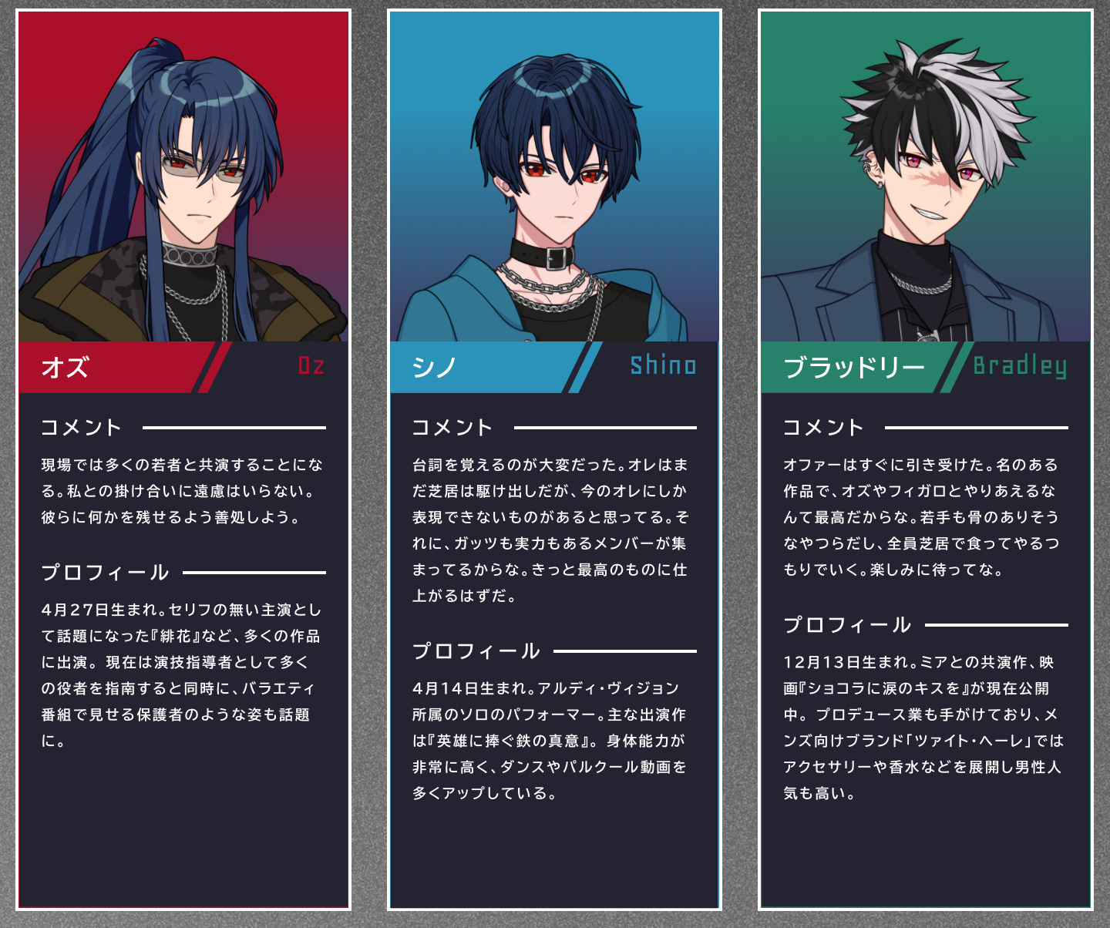The height and width of the screenshot is (928, 1110).
Task: Click コメント heading in Oz card
Action: tap(82, 428)
